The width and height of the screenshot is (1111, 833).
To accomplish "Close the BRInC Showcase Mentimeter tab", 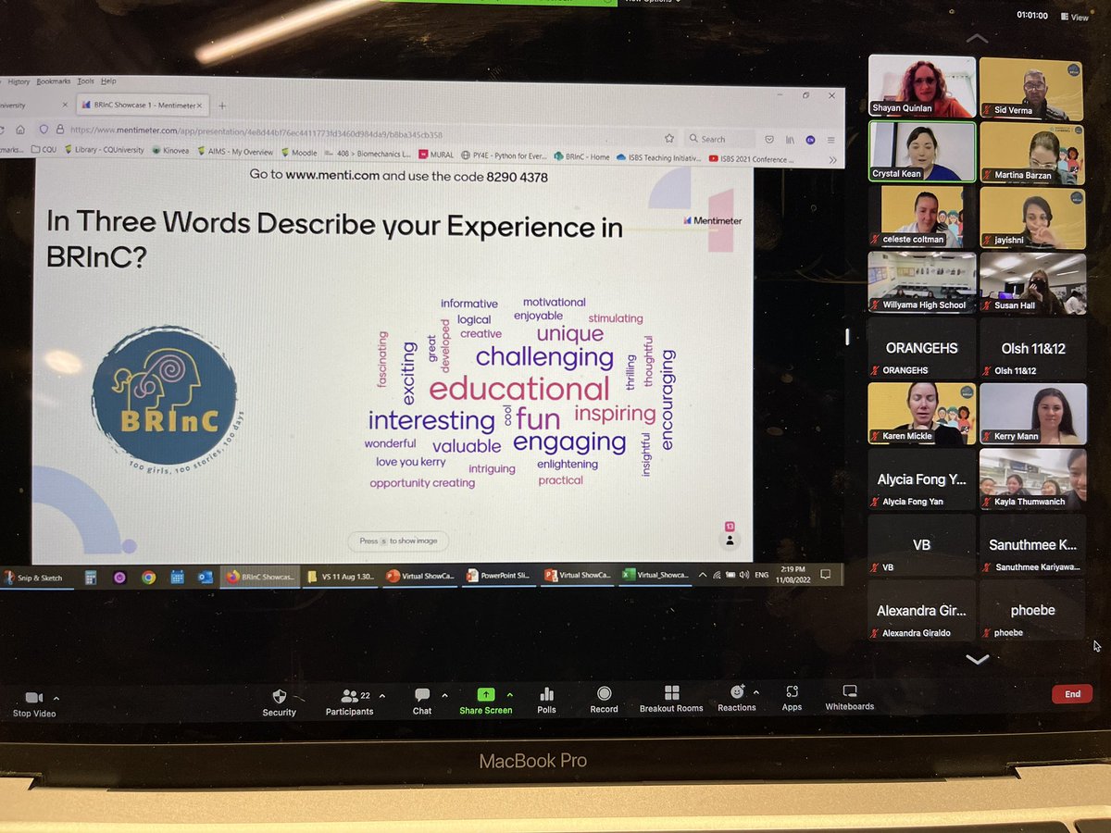I will tap(198, 106).
